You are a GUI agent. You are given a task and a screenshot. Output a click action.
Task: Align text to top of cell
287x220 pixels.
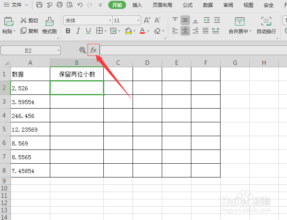tap(175, 20)
